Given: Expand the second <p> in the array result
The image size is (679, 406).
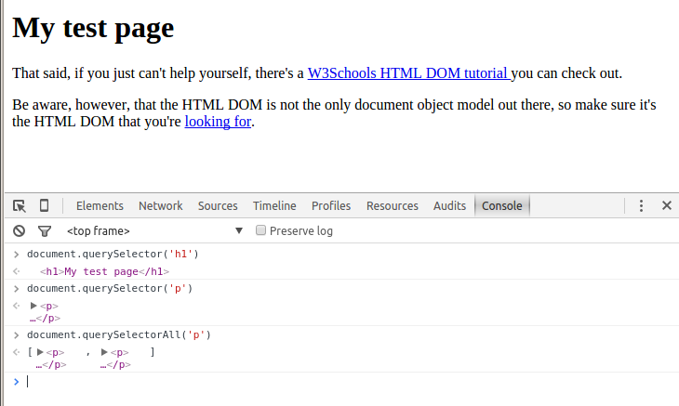Looking at the screenshot, I should pos(104,352).
